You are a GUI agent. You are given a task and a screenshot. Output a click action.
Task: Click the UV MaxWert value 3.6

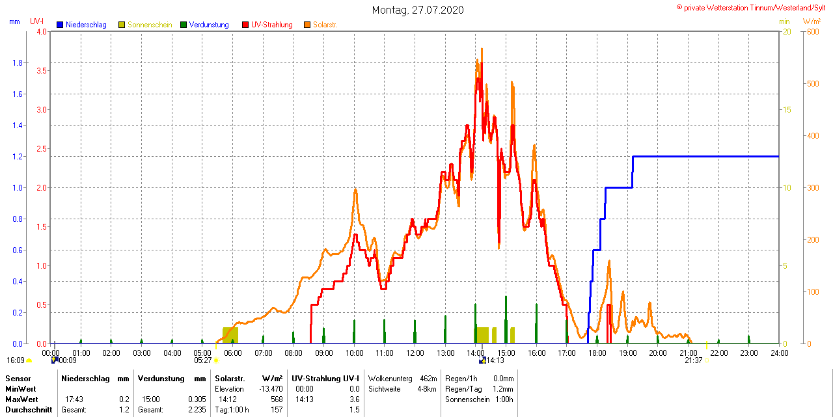point(355,399)
